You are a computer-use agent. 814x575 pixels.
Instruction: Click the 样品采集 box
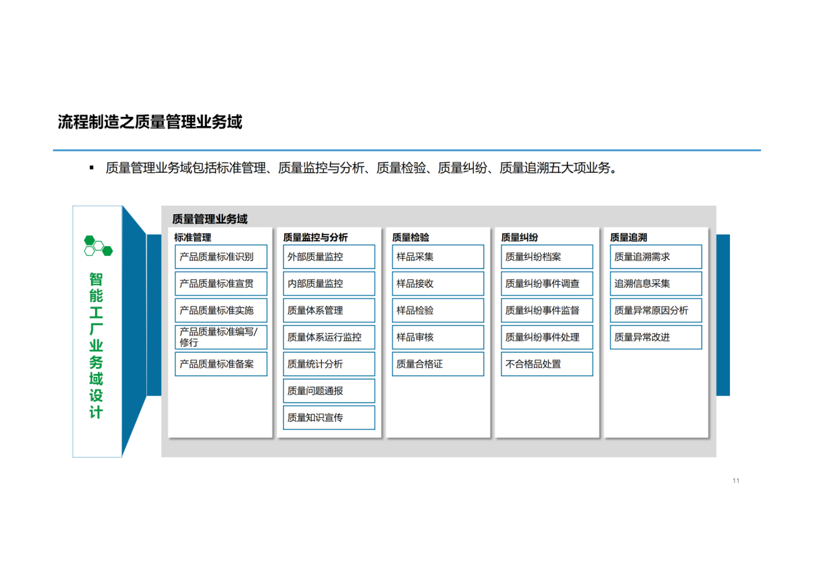tap(438, 257)
